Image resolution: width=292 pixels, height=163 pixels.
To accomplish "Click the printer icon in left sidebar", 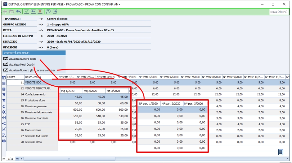I will click(4, 141).
